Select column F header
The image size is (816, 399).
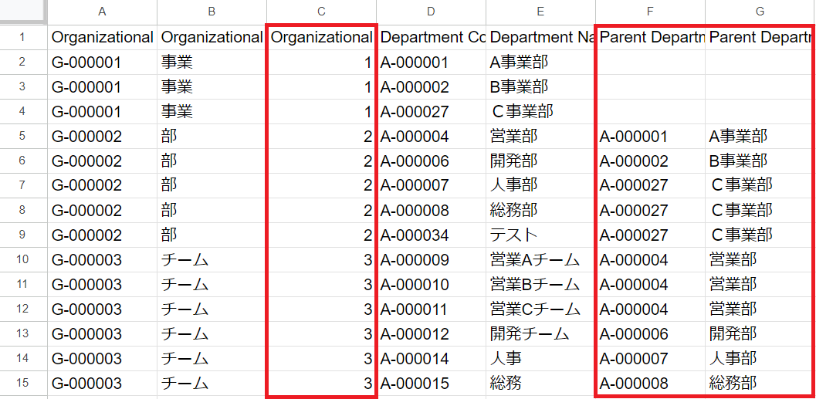(650, 11)
